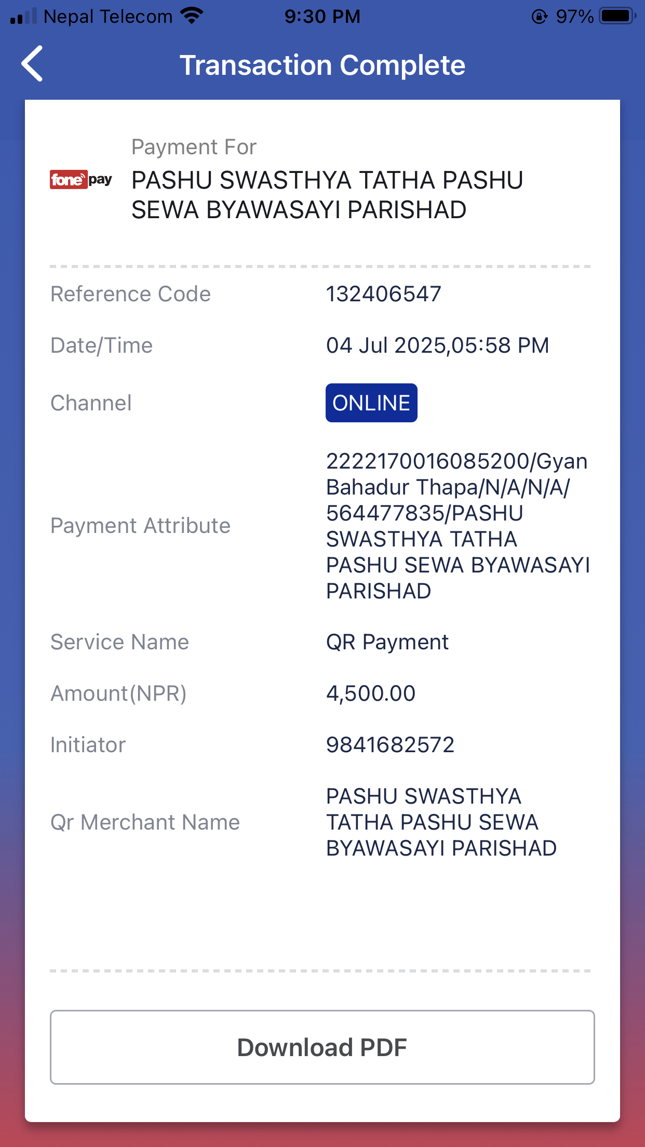Tap the amount 4,500.00 value
The height and width of the screenshot is (1147, 645).
[x=371, y=693]
